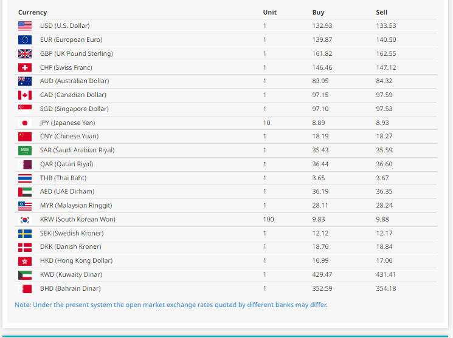
Task: Click the Saudi Arabian Riyal flag icon
Action: coord(25,150)
